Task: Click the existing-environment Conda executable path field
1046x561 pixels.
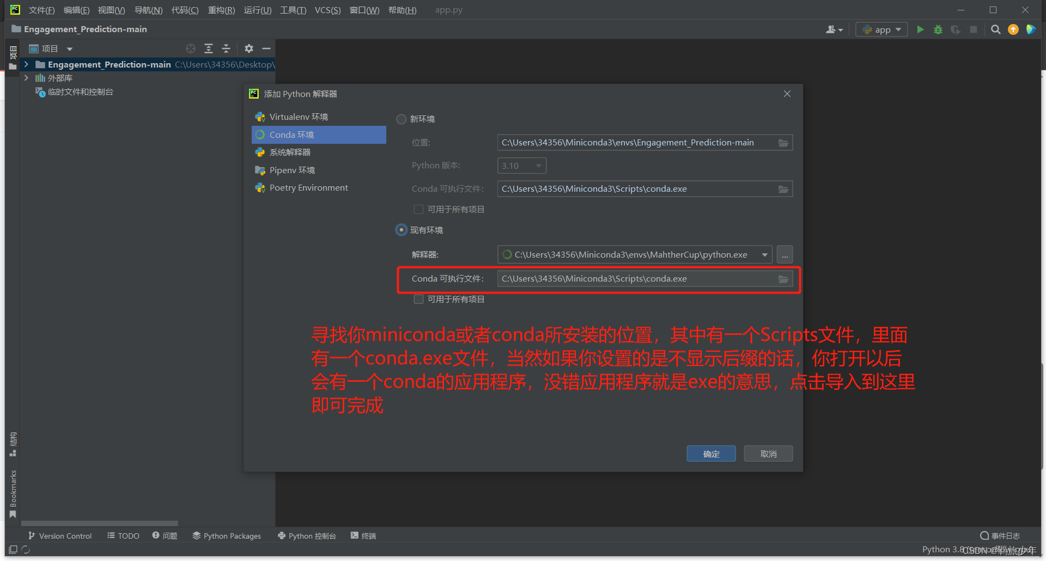Action: click(x=644, y=279)
